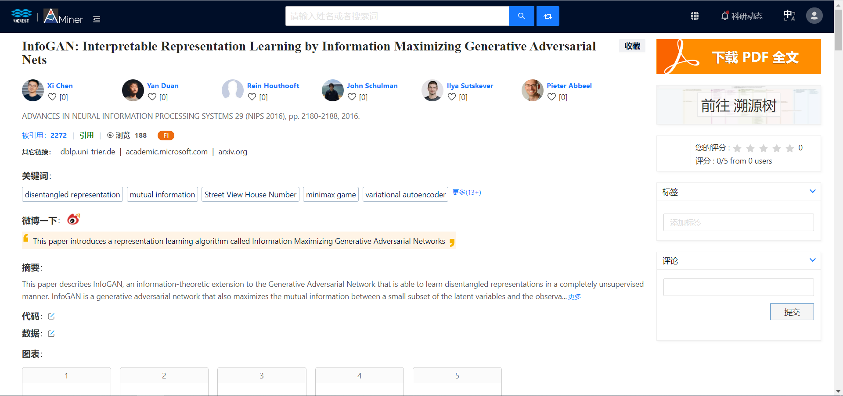Image resolution: width=843 pixels, height=396 pixels.
Task: Click the scrollbar down arrow
Action: coord(838,391)
